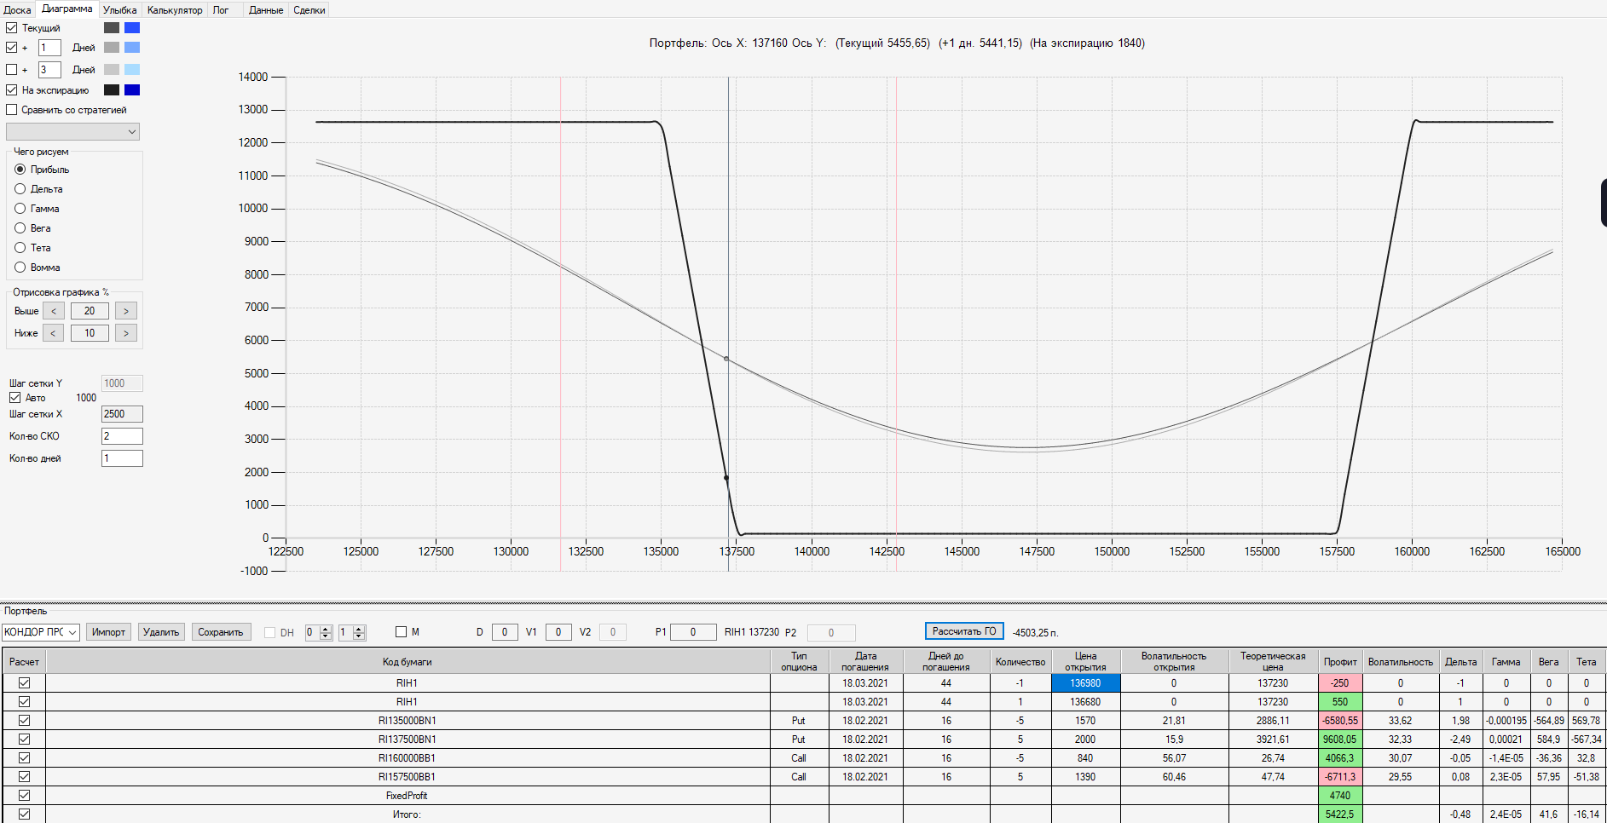The height and width of the screenshot is (823, 1607).
Task: Decrease the Выше percentage with left arrow
Action: 53,311
